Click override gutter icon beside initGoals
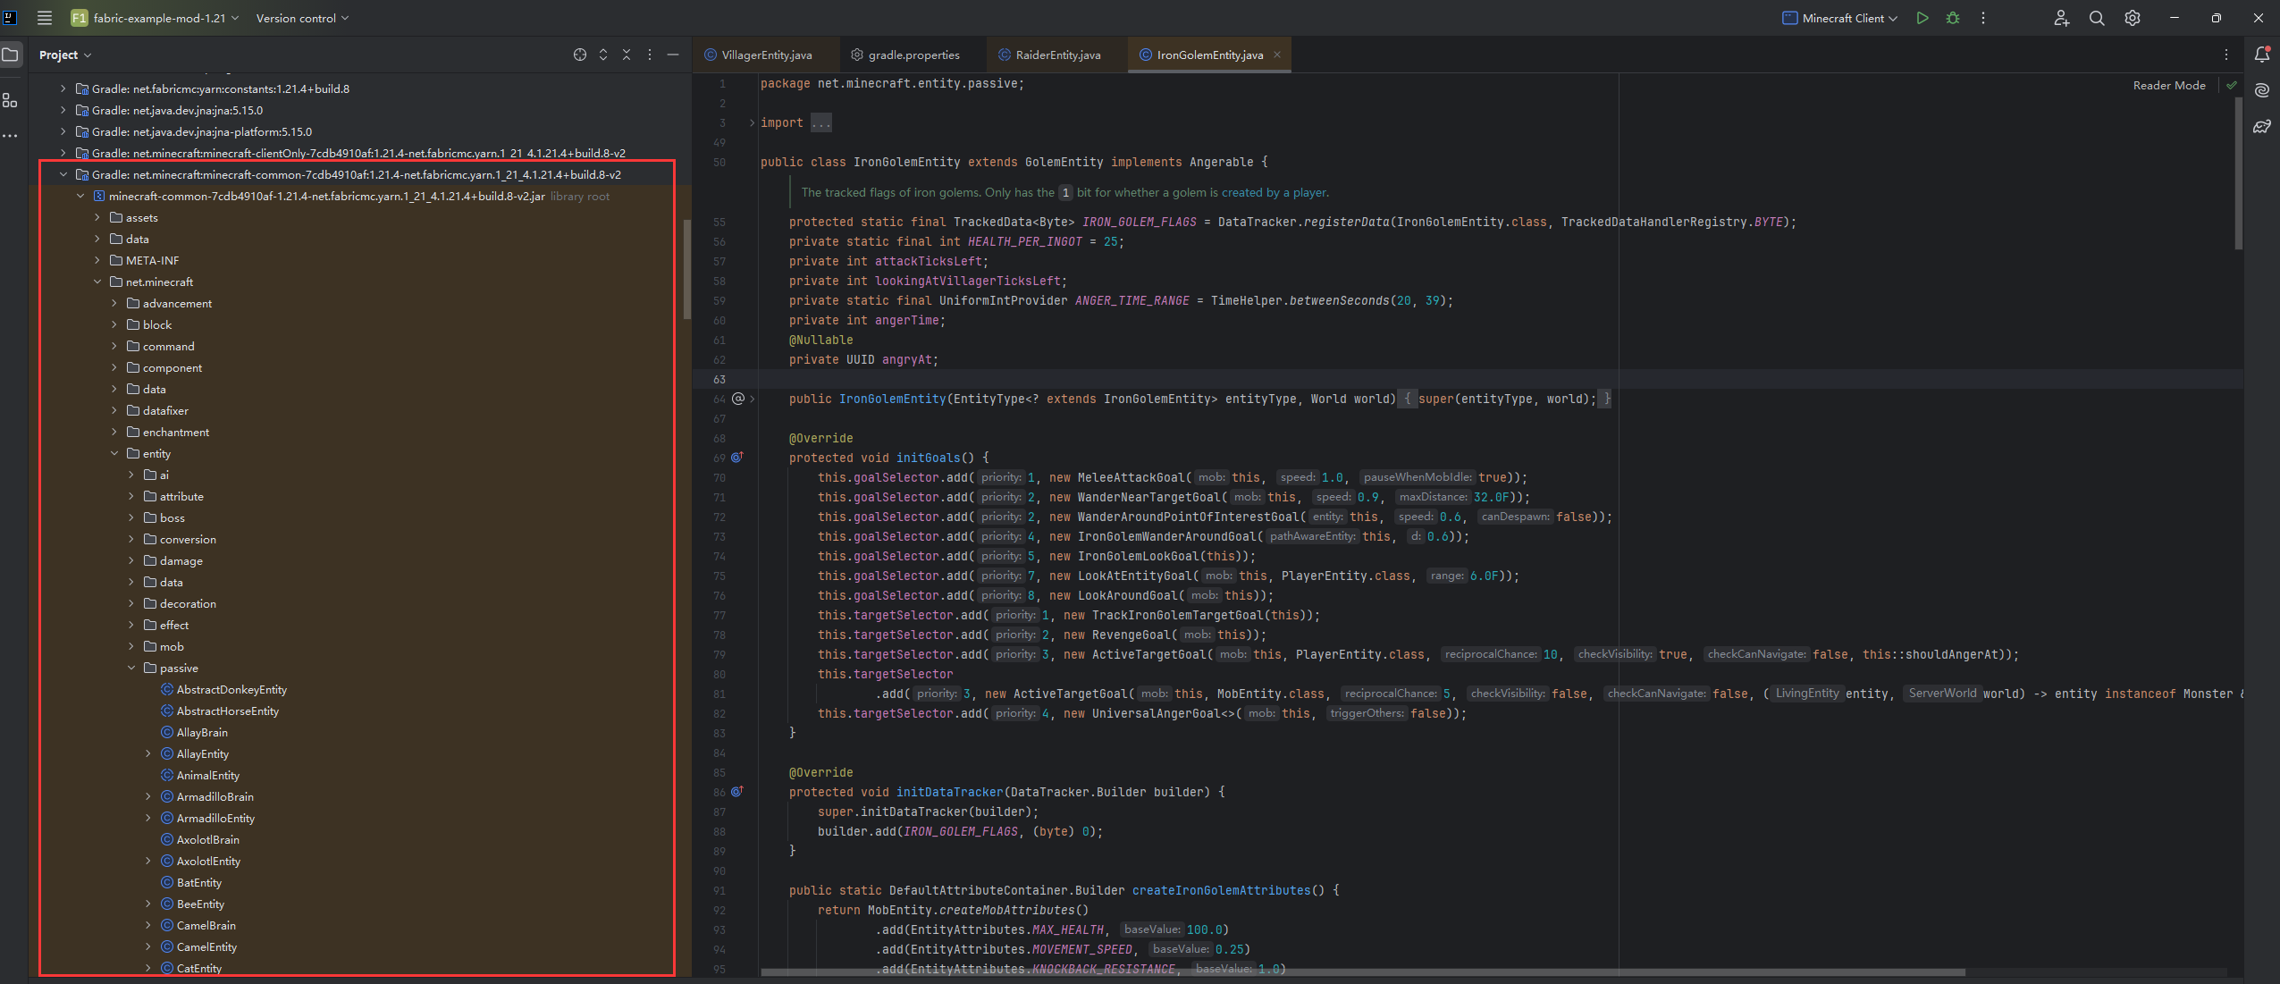The height and width of the screenshot is (984, 2280). point(737,458)
